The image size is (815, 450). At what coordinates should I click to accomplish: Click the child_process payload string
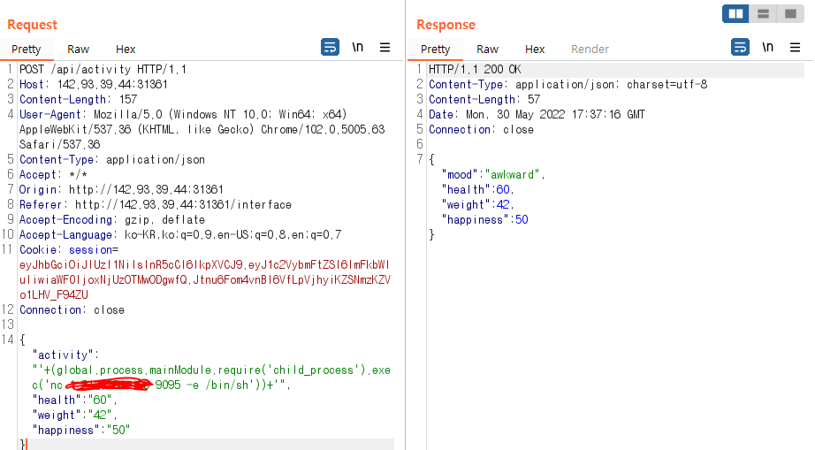point(211,378)
